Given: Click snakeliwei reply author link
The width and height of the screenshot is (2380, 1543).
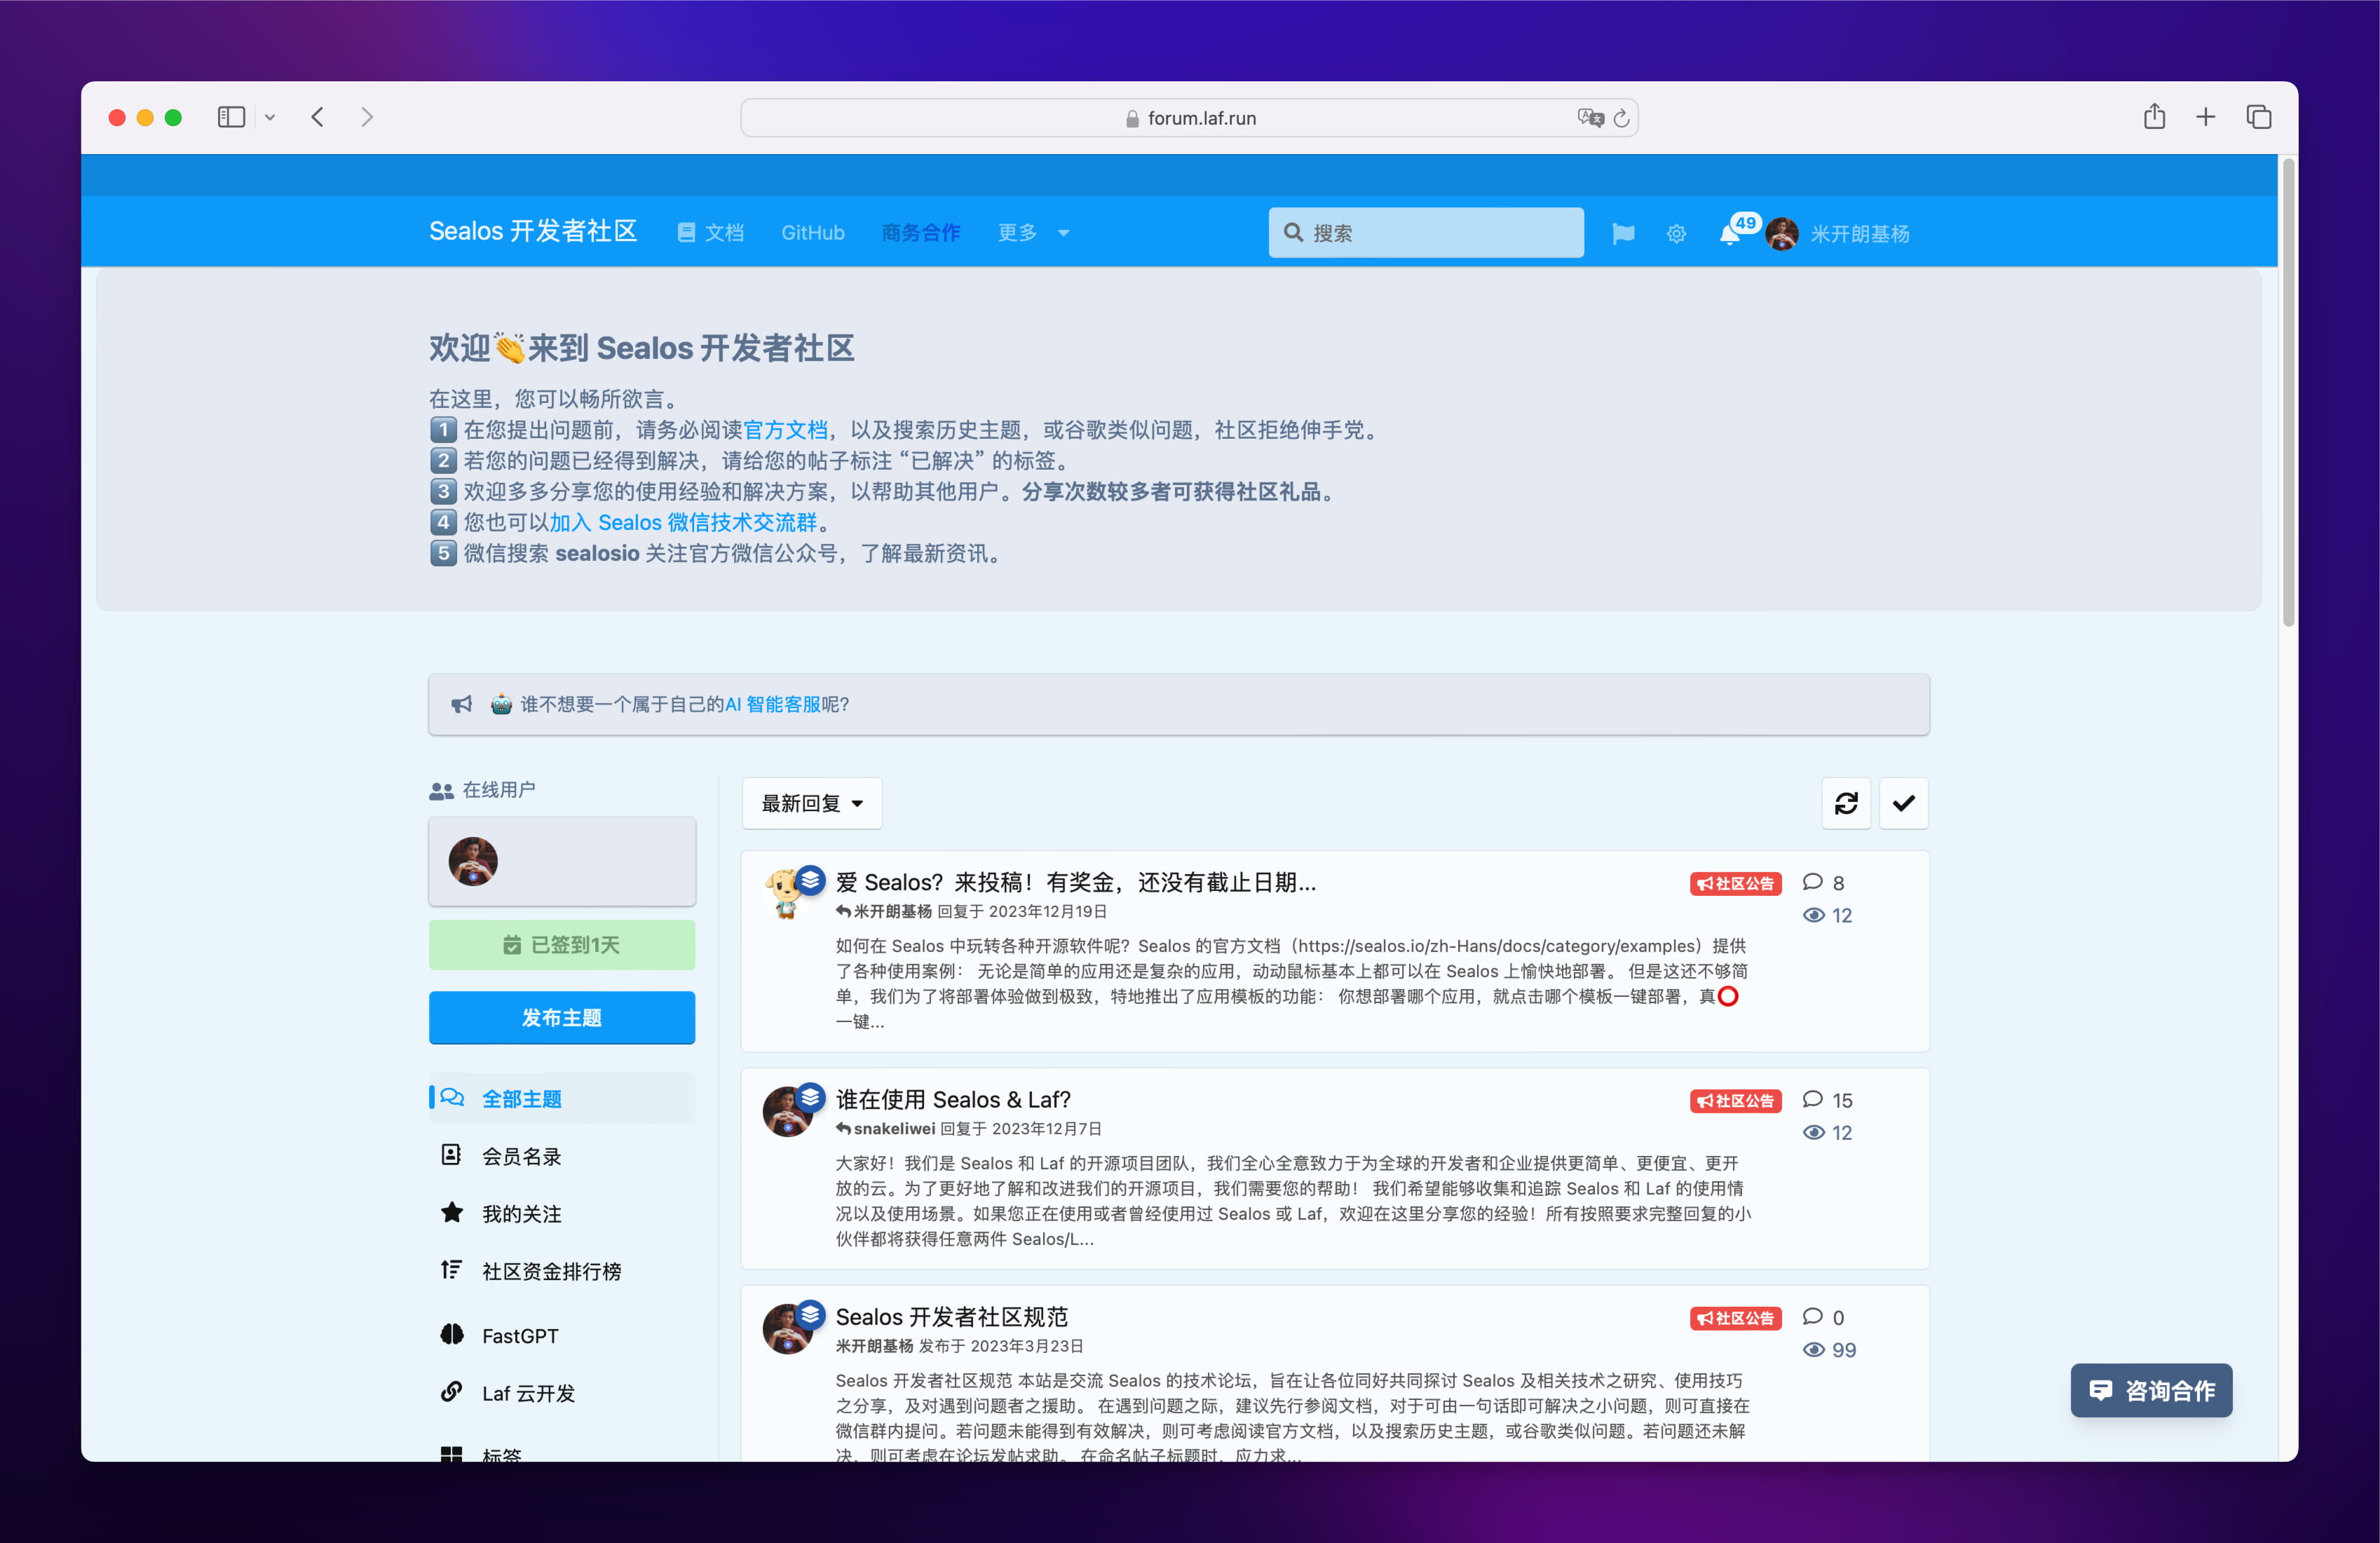Looking at the screenshot, I should point(894,1128).
